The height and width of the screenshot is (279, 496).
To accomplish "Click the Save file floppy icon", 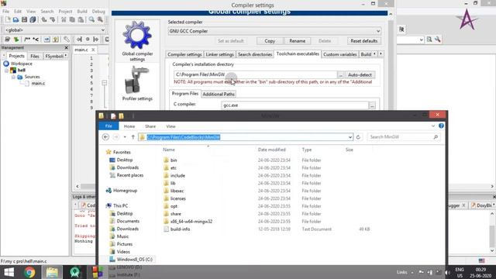I will 24,19.
